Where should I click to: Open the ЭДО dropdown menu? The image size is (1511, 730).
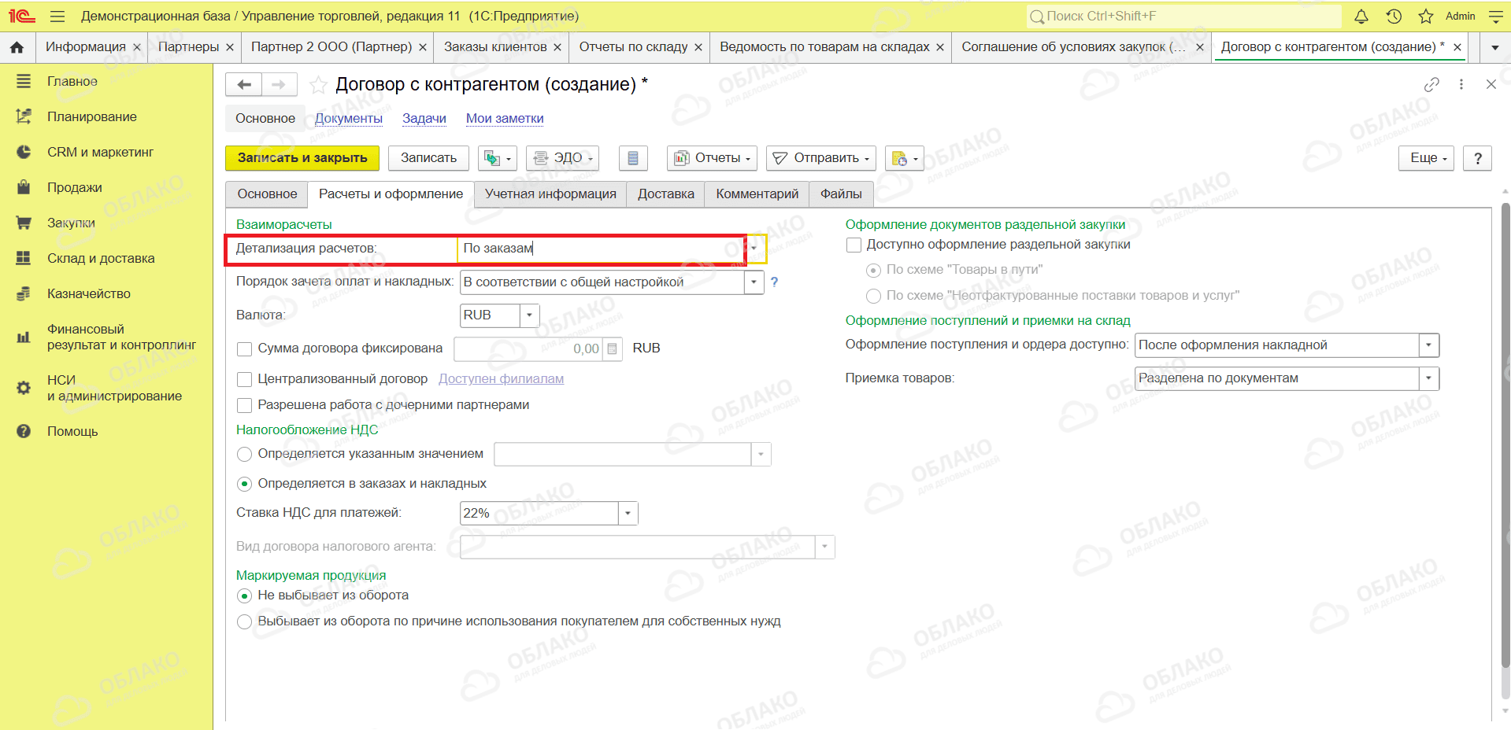[562, 158]
